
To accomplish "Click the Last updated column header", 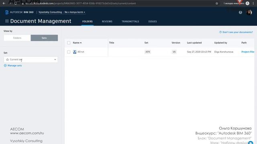I will click(x=194, y=43).
